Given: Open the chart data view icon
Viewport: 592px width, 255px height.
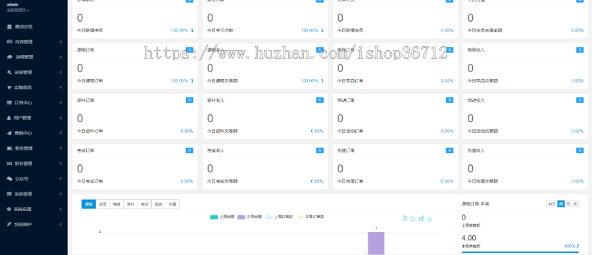Looking at the screenshot, I should 405,218.
